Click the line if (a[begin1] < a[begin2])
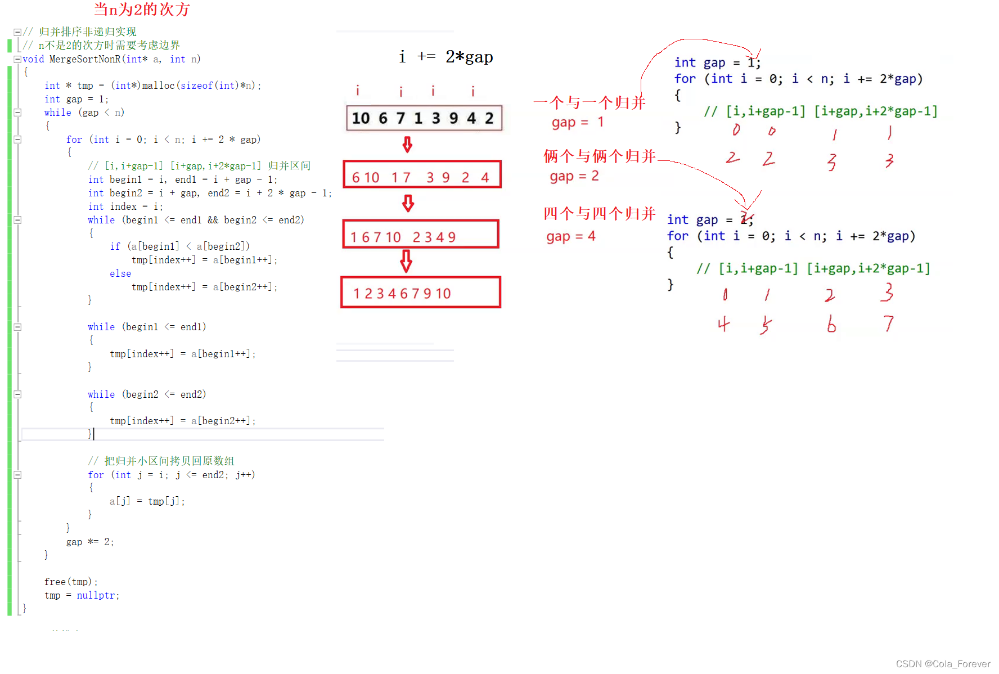This screenshot has width=999, height=674. click(x=180, y=246)
